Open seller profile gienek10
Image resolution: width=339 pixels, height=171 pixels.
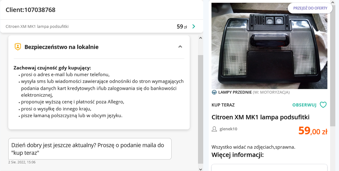(228, 129)
